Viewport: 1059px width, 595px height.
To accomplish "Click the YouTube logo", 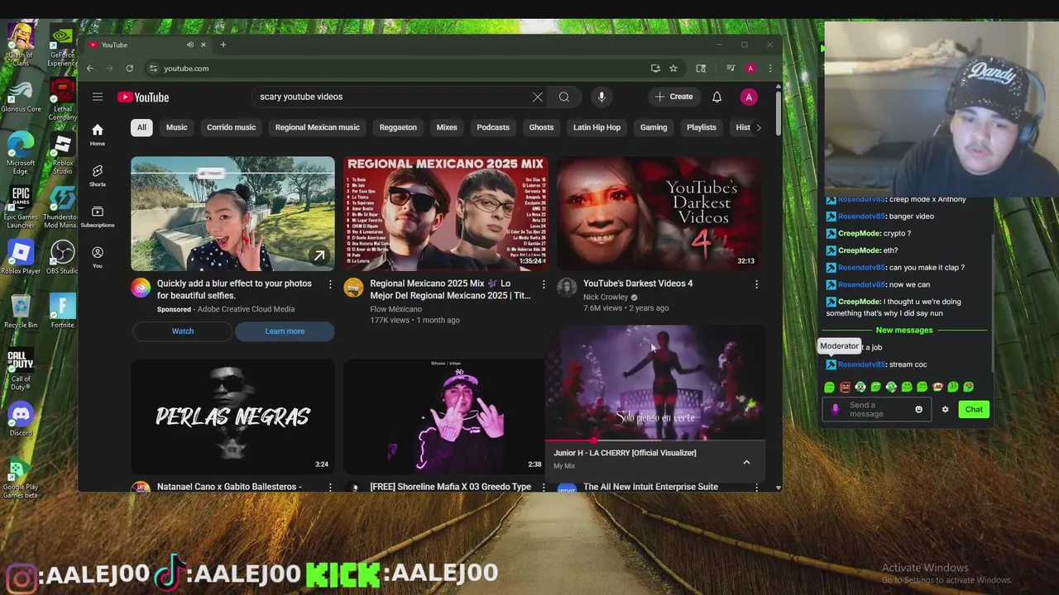I will (x=143, y=97).
